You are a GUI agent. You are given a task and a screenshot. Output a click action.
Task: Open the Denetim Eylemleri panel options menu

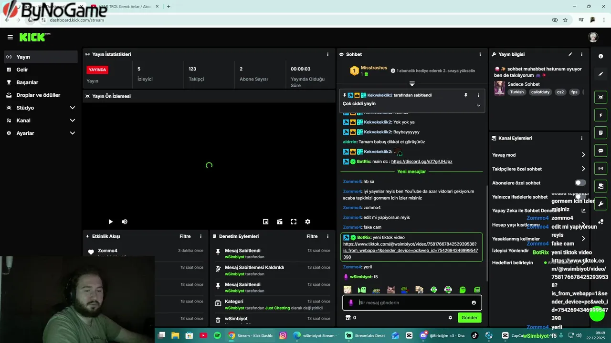pos(327,236)
